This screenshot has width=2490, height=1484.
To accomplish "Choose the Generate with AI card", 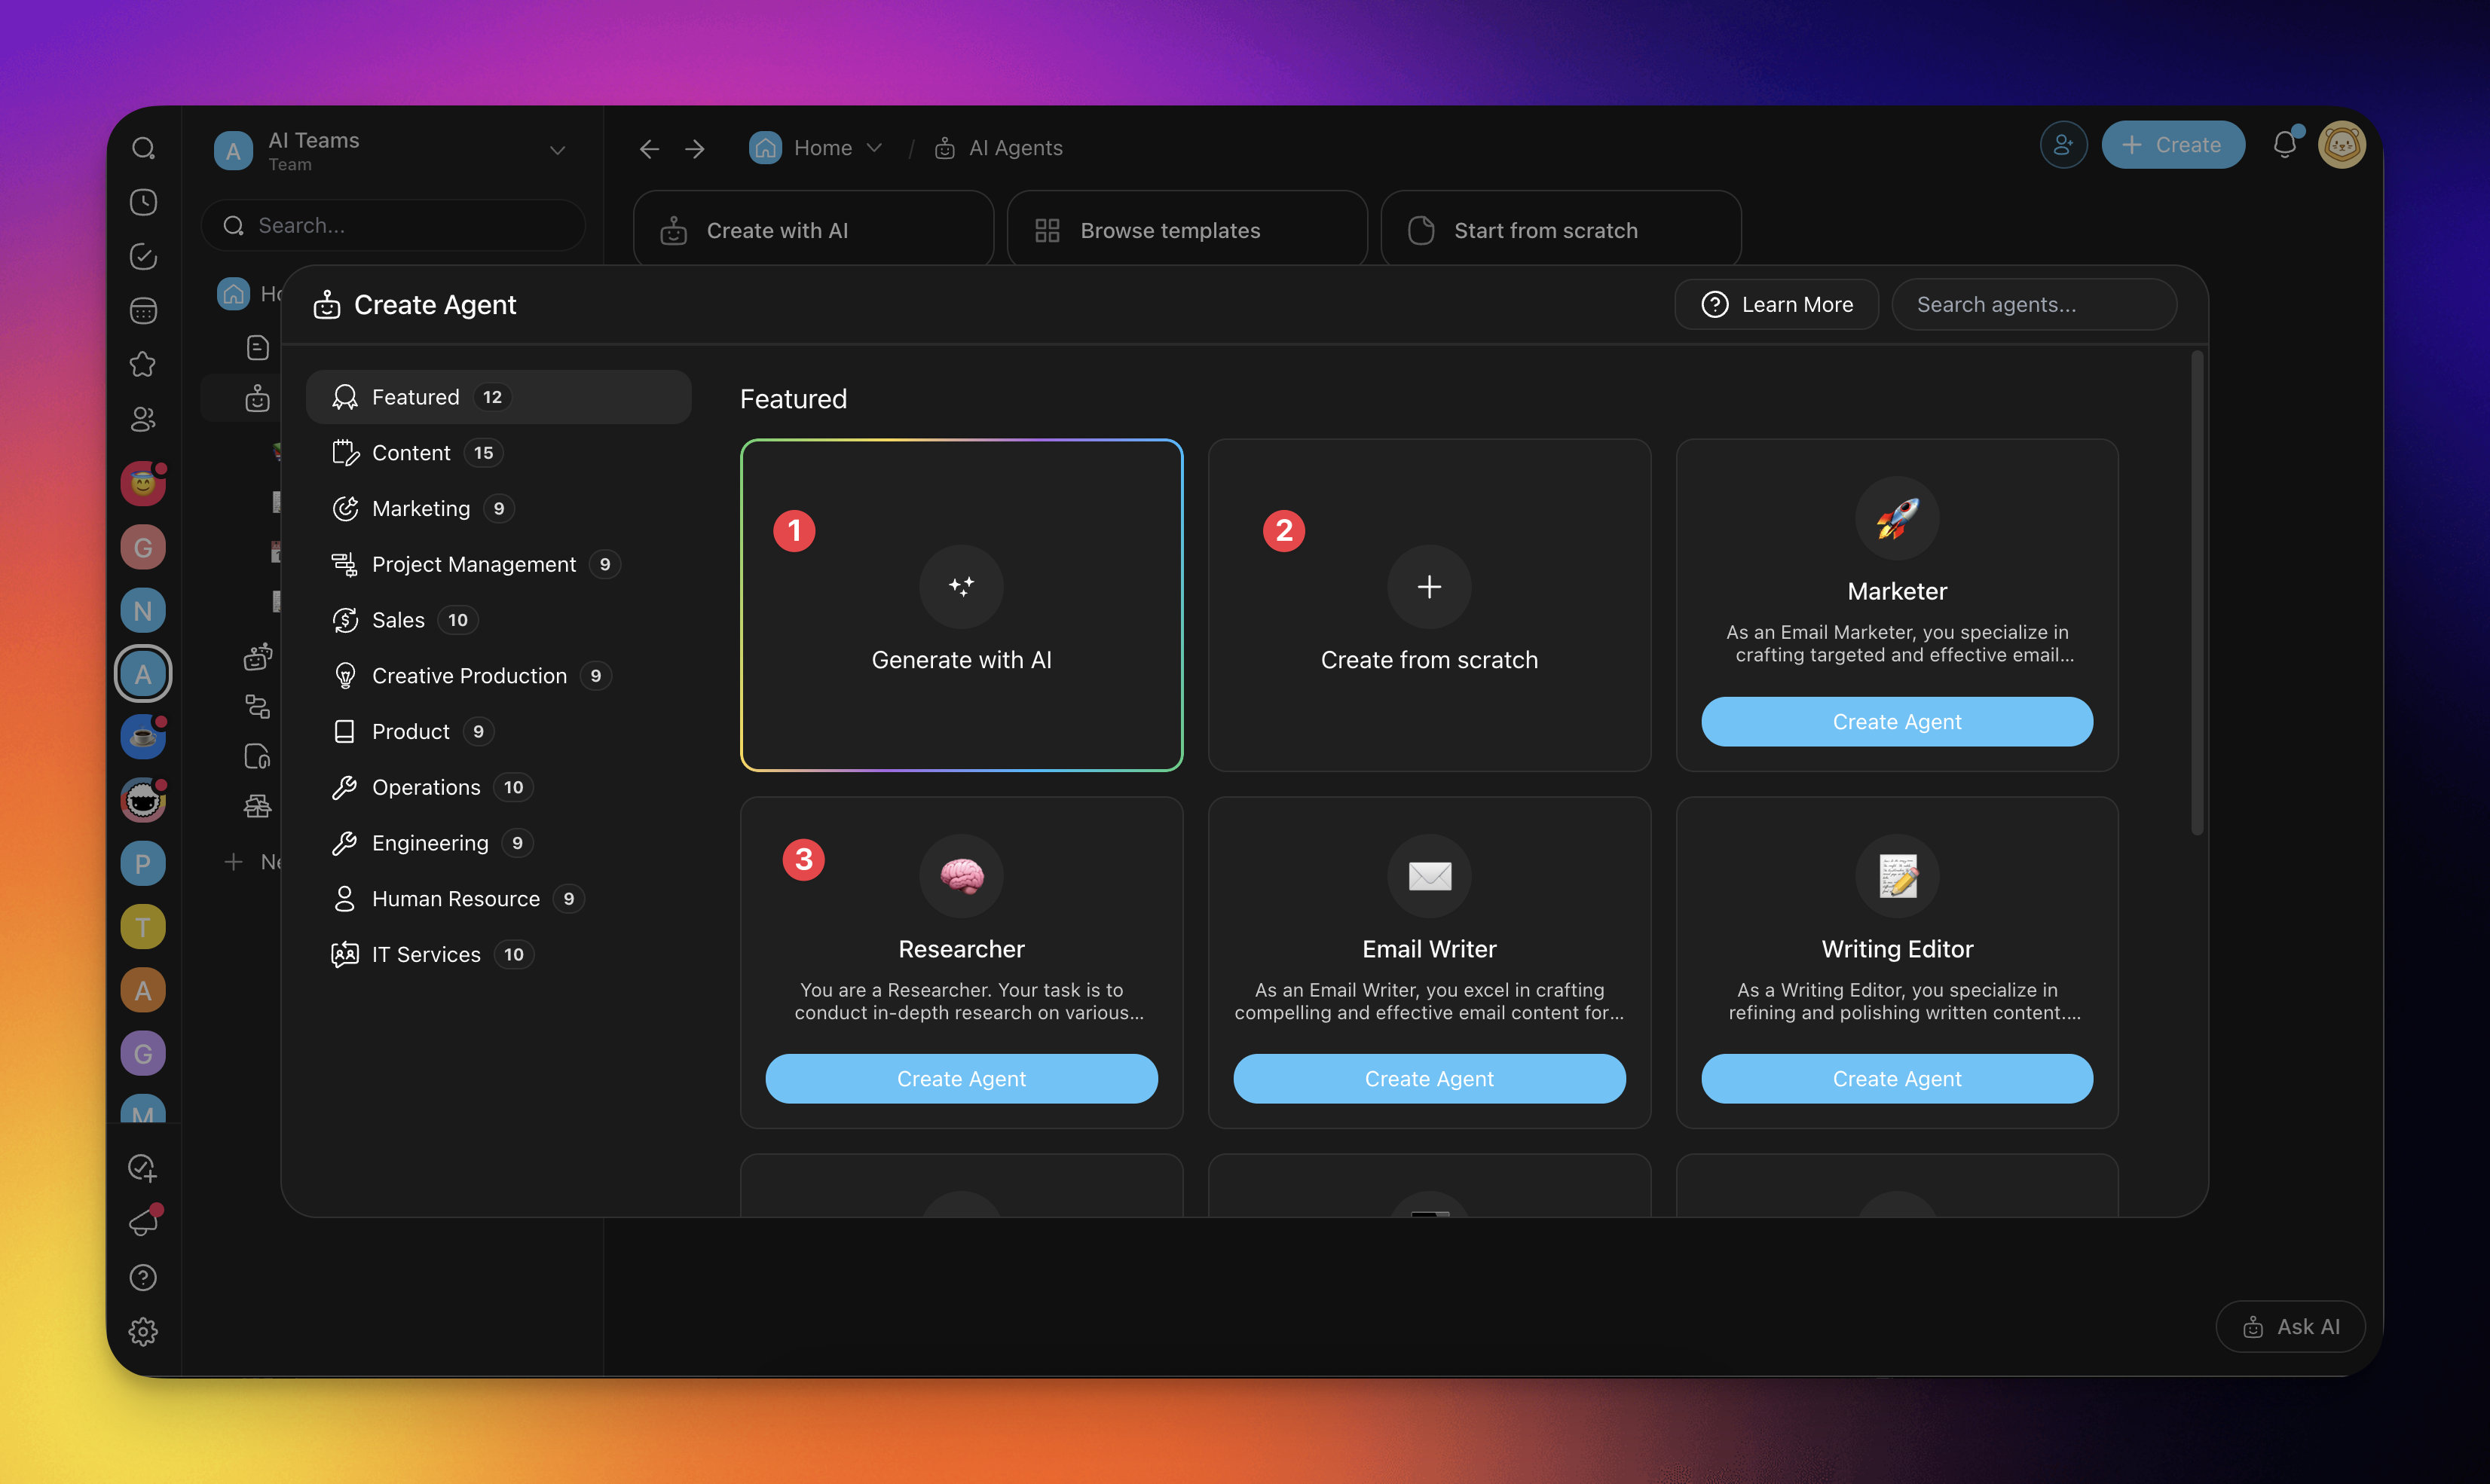I will click(x=960, y=605).
